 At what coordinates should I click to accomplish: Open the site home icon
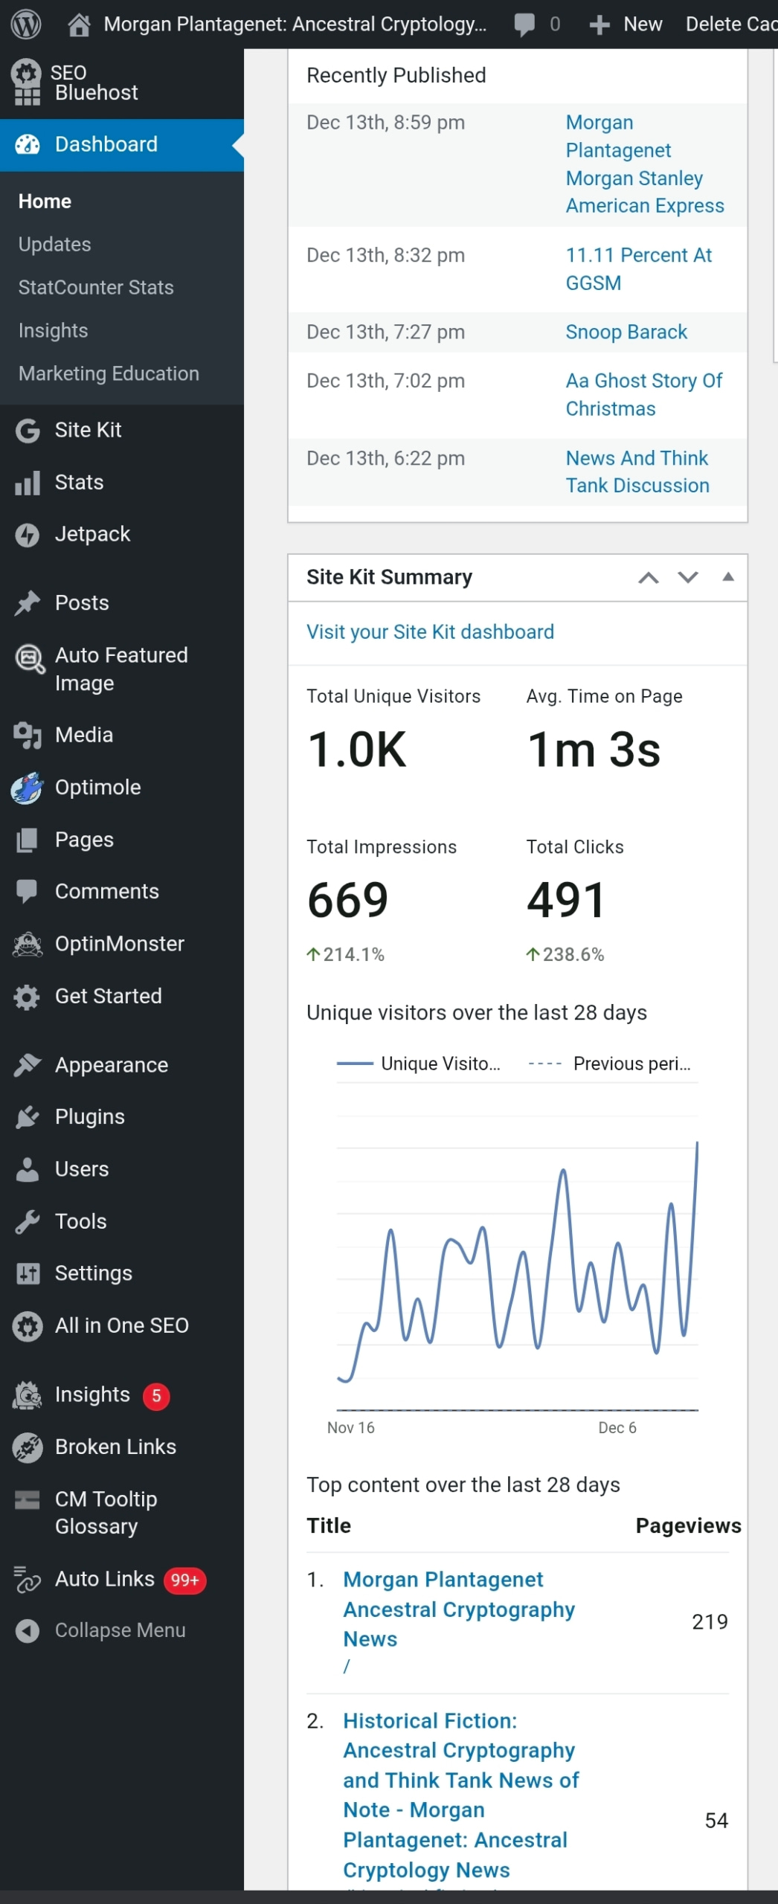tap(79, 25)
